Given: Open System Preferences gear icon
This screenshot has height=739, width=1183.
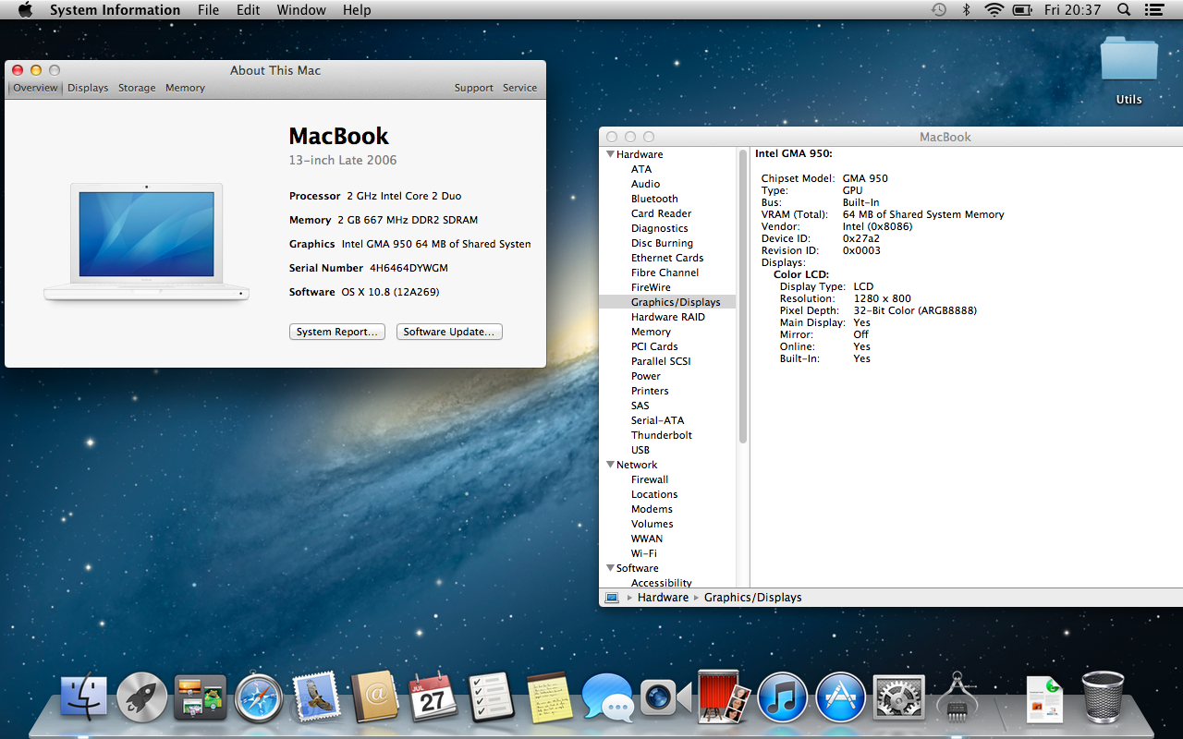Looking at the screenshot, I should pos(898,697).
